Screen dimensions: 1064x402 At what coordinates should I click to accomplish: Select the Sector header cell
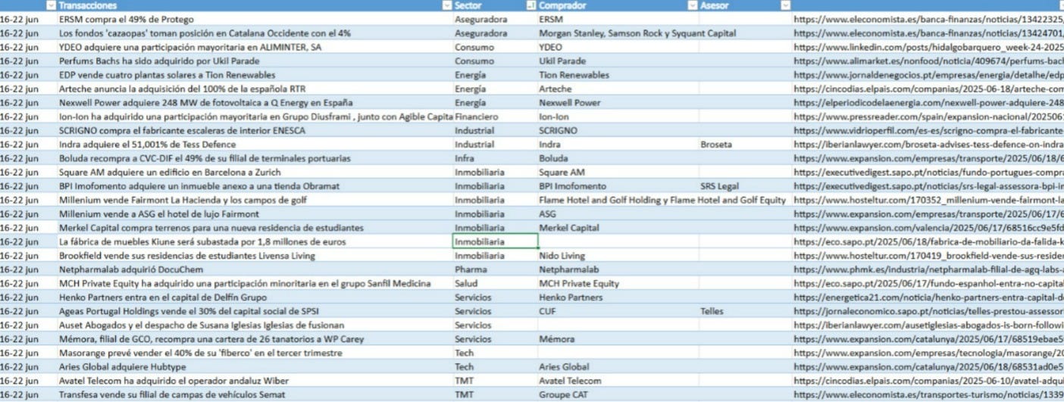point(494,5)
